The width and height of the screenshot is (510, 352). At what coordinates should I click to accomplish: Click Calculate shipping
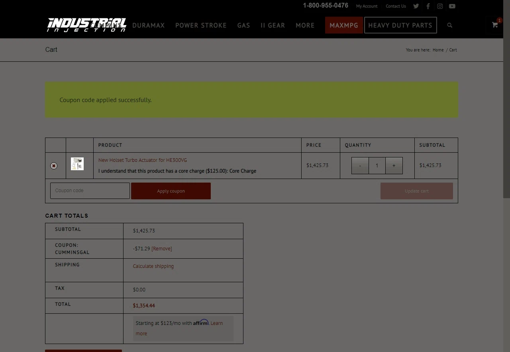click(x=153, y=266)
